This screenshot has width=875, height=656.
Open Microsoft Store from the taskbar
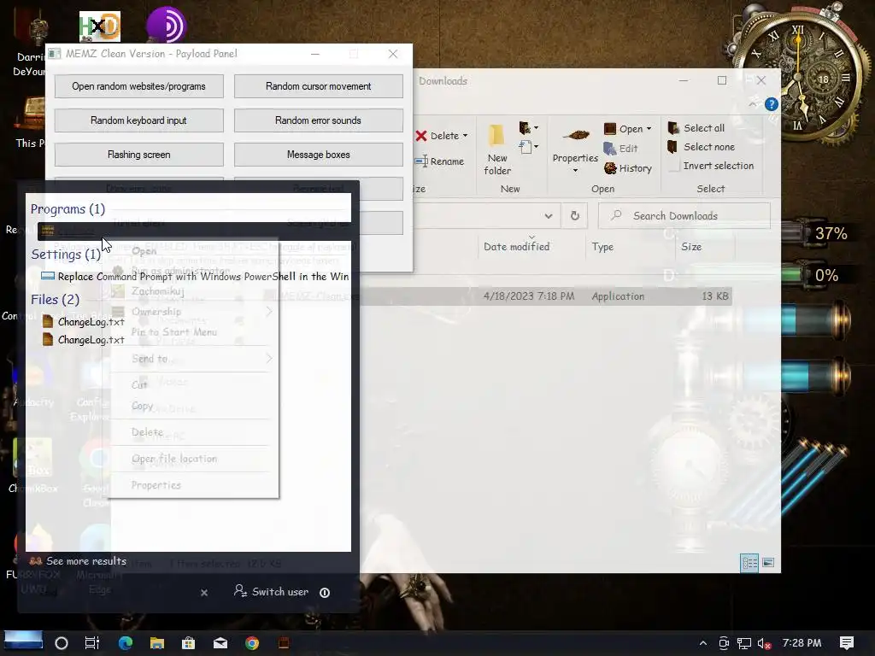189,643
